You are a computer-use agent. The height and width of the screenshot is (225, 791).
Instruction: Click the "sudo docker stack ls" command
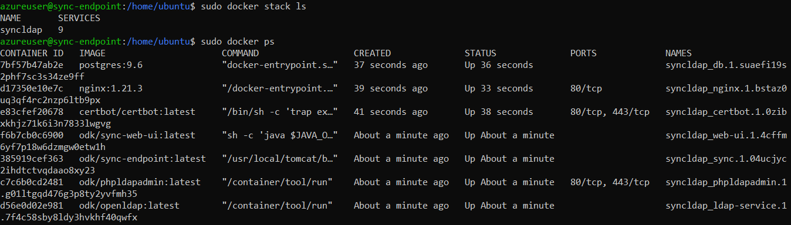coord(253,6)
